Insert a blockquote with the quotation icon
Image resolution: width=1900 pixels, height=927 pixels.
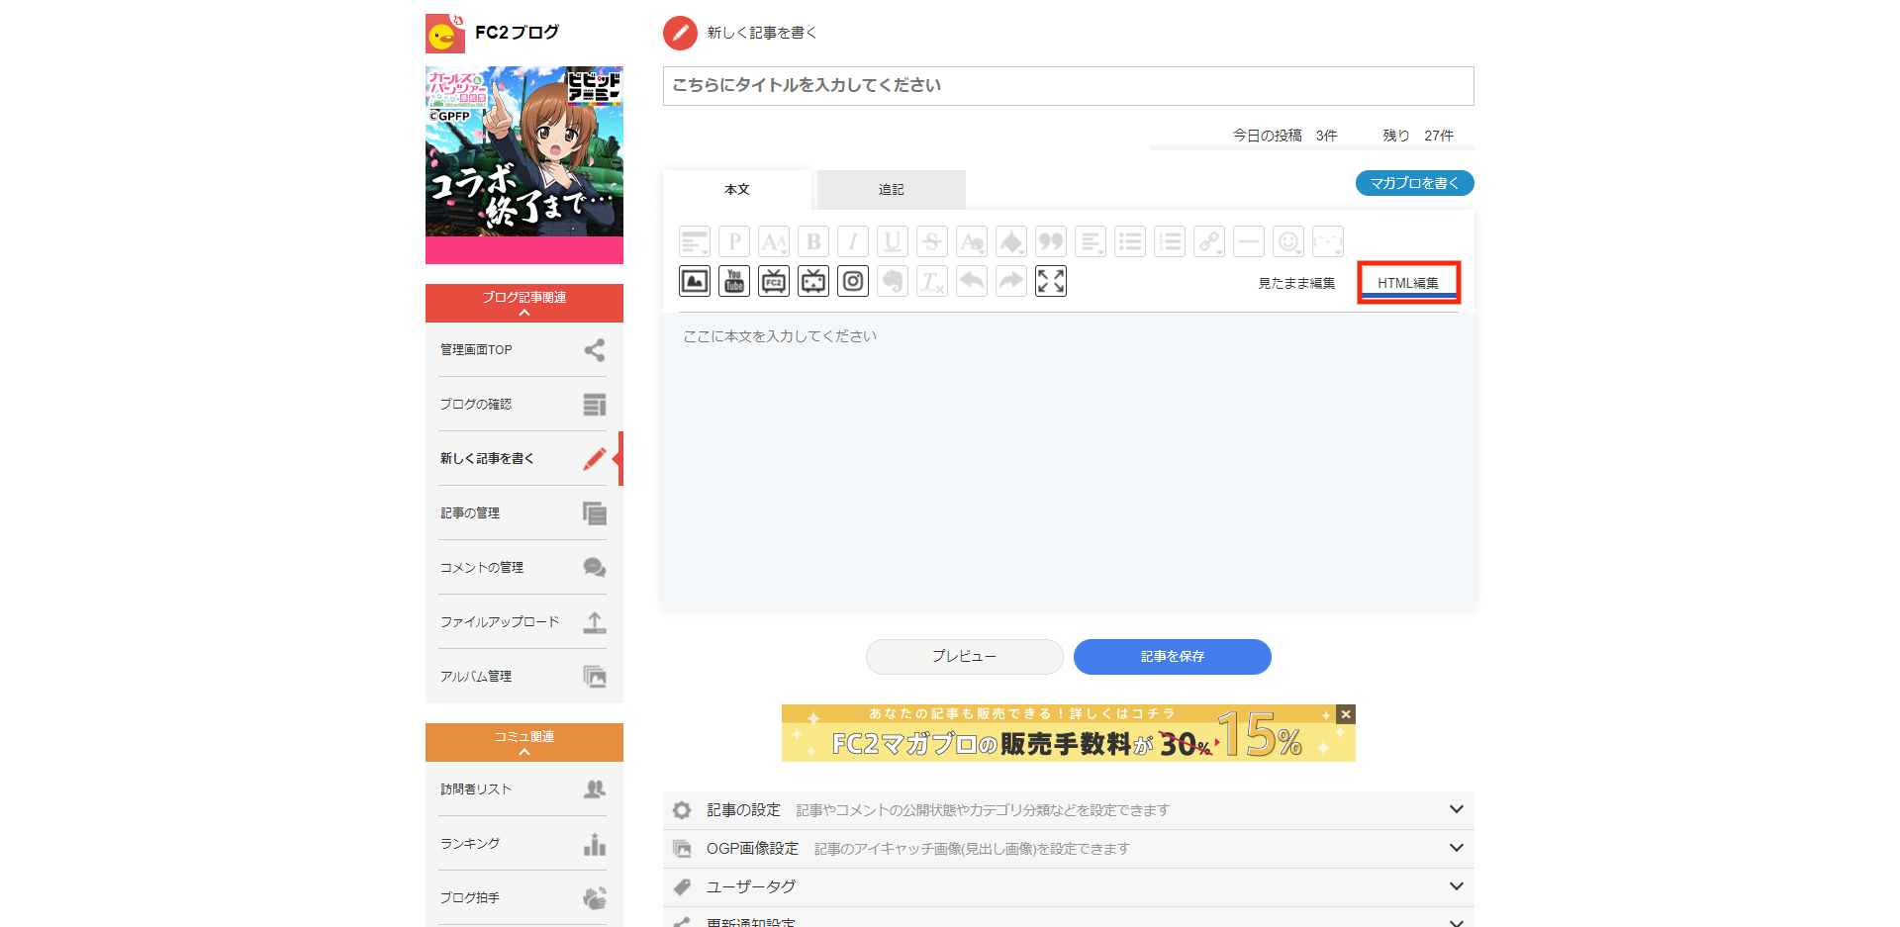[x=1051, y=241]
